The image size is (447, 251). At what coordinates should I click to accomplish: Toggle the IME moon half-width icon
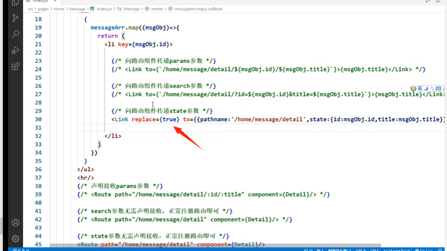pyautogui.click(x=426, y=88)
